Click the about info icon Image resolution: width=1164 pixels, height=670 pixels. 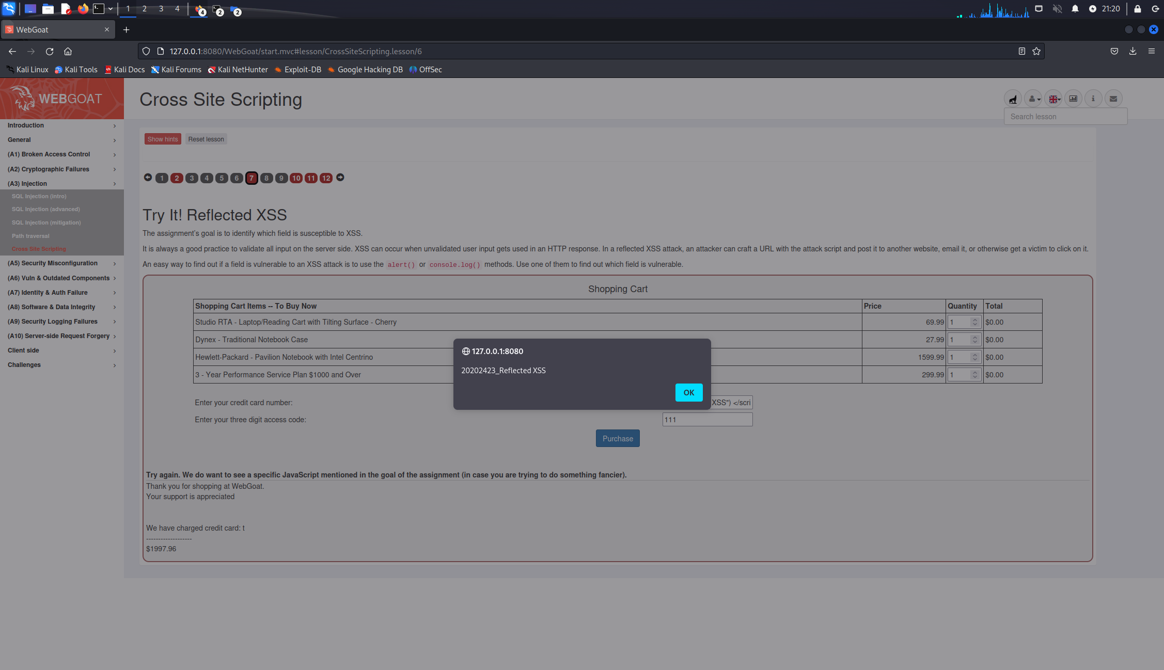pyautogui.click(x=1093, y=99)
